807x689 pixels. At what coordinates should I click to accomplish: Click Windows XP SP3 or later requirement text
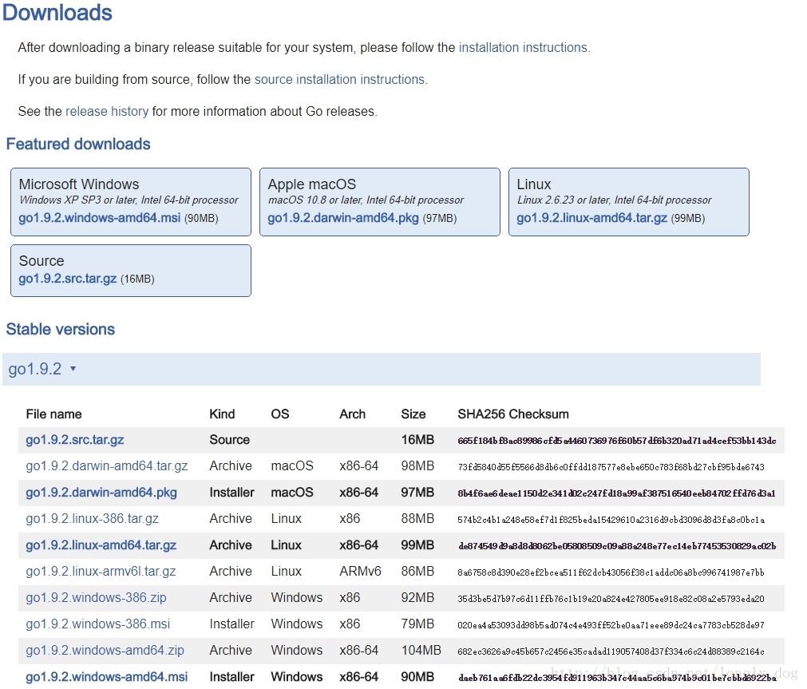click(x=129, y=200)
